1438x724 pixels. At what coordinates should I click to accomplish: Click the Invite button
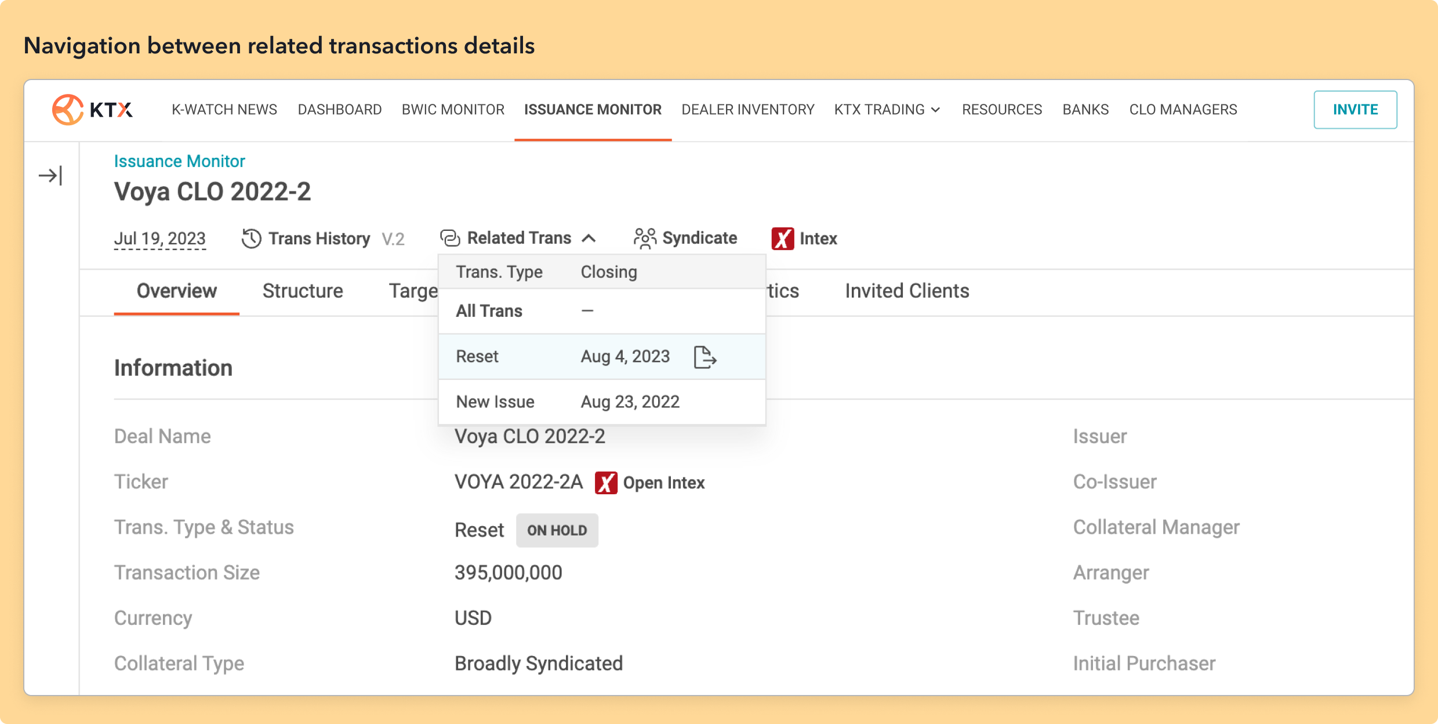coord(1355,110)
